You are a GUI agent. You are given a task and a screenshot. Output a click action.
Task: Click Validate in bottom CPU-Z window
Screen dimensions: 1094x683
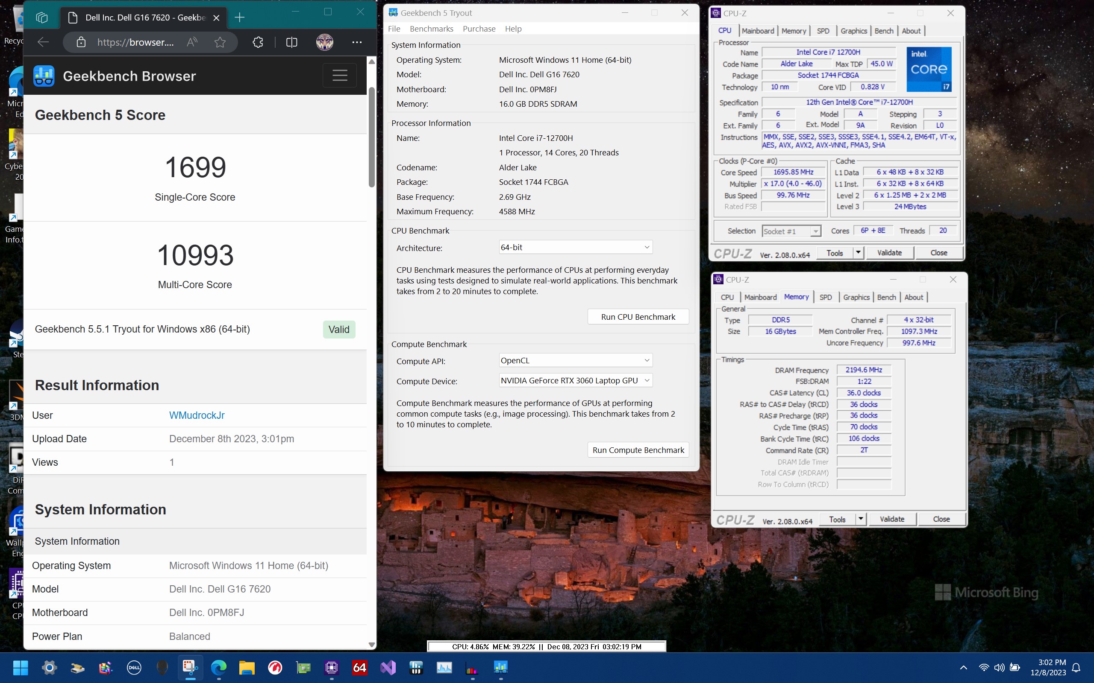click(x=892, y=520)
